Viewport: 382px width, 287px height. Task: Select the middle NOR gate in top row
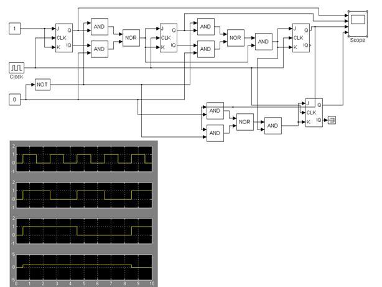point(235,38)
